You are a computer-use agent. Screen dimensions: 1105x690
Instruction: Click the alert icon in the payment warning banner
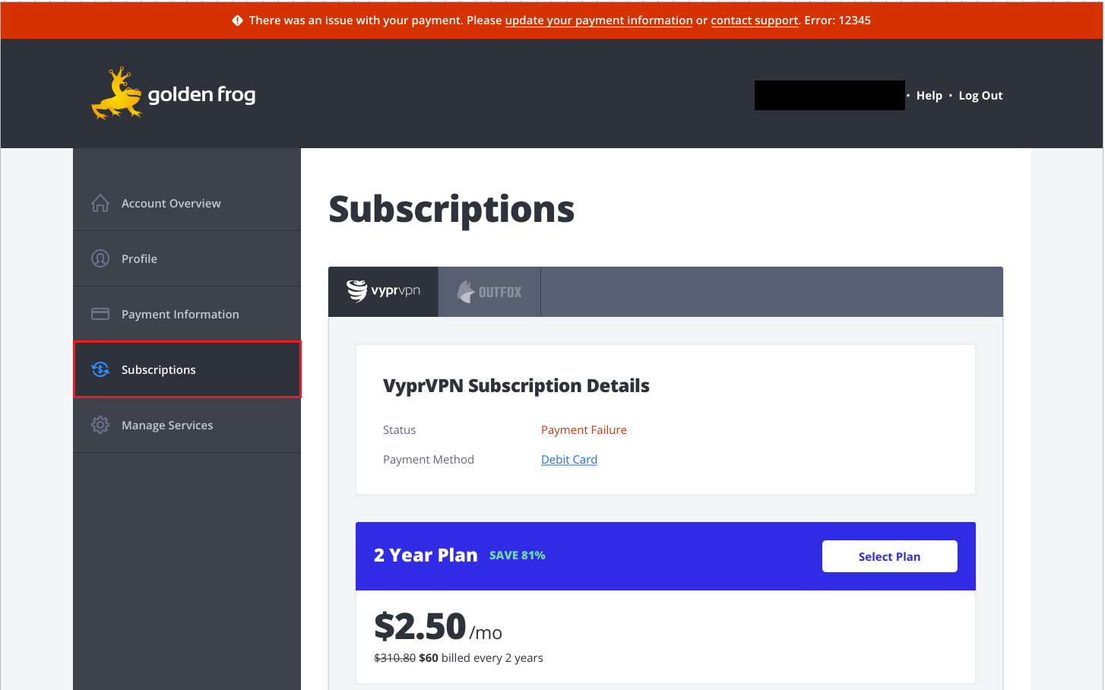tap(239, 20)
